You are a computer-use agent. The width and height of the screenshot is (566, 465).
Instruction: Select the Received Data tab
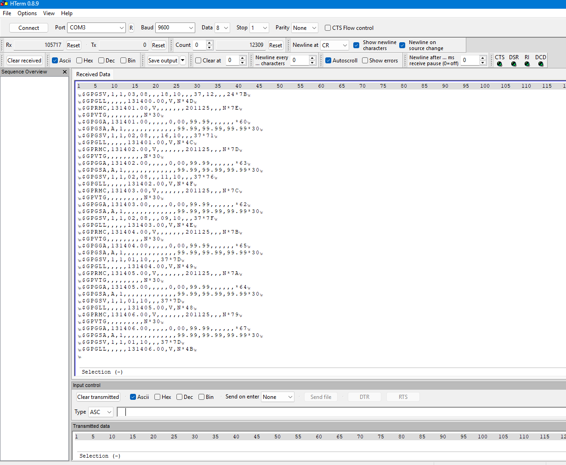coord(93,74)
